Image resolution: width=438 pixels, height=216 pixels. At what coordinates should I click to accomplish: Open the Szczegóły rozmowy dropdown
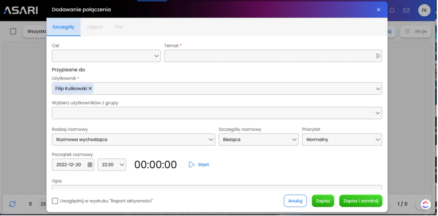(258, 140)
